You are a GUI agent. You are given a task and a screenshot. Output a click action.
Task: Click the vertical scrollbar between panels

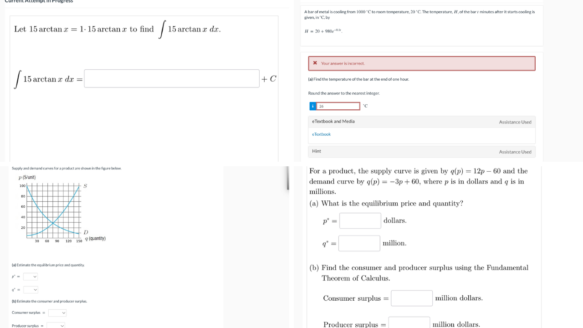pyautogui.click(x=287, y=178)
